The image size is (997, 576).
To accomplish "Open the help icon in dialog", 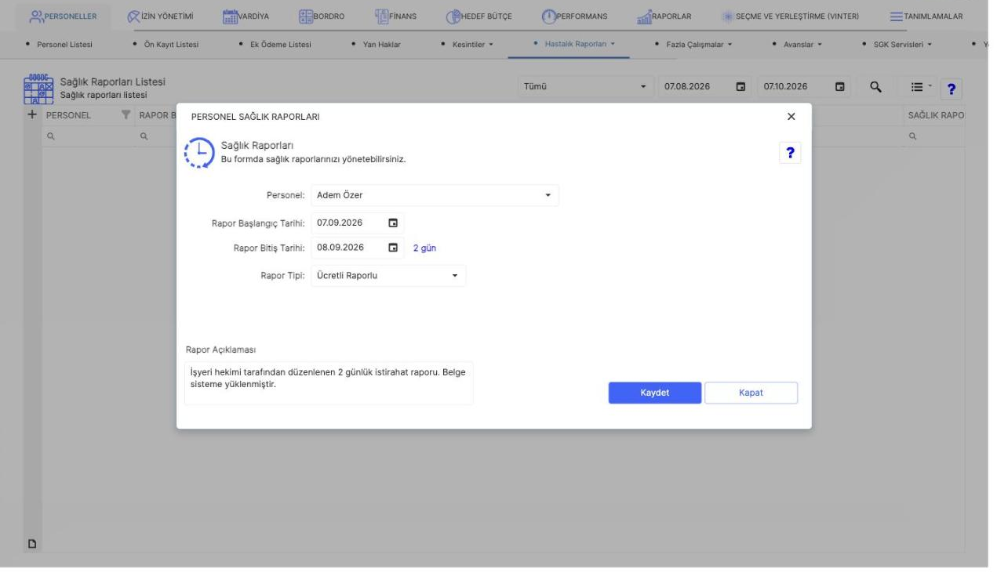I will (790, 153).
